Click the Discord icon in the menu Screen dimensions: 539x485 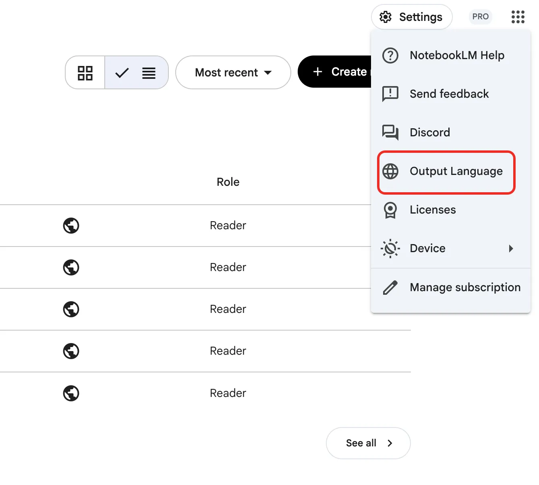tap(390, 132)
